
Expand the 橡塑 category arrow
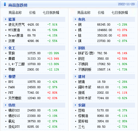tap(6, 77)
